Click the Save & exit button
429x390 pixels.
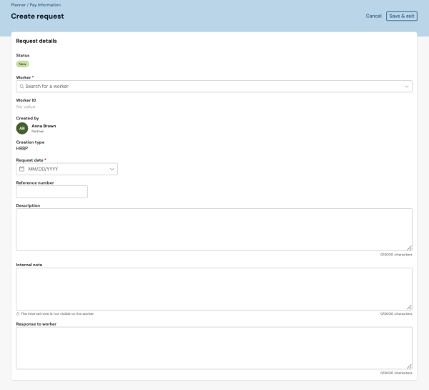coord(402,16)
